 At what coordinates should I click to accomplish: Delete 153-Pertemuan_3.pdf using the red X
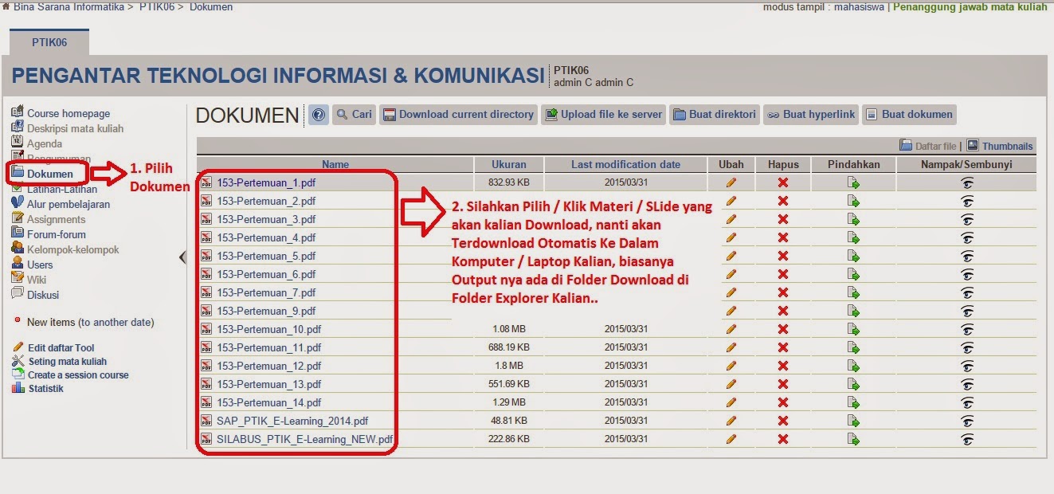782,218
